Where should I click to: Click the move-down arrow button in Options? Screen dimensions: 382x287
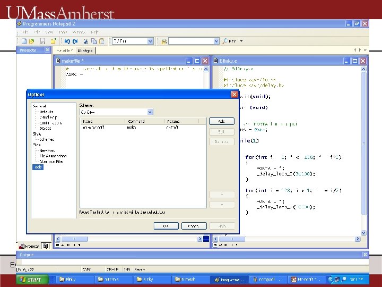(x=222, y=205)
